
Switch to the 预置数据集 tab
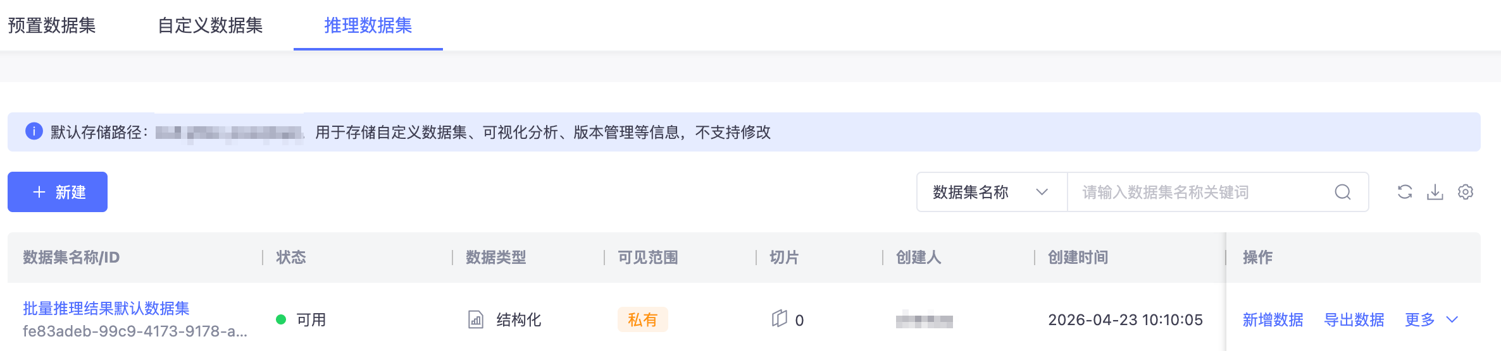(x=52, y=25)
